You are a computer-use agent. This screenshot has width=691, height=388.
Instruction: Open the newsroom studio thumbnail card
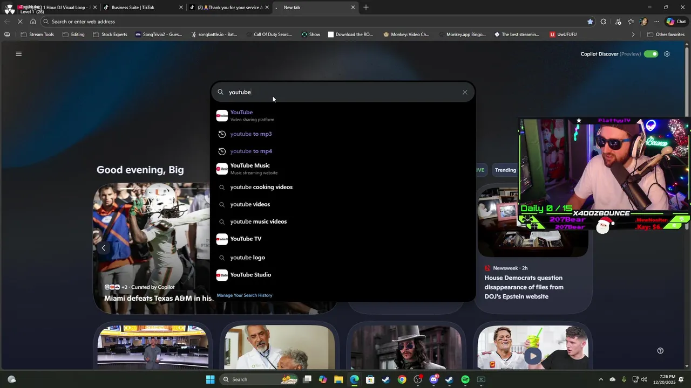point(153,346)
